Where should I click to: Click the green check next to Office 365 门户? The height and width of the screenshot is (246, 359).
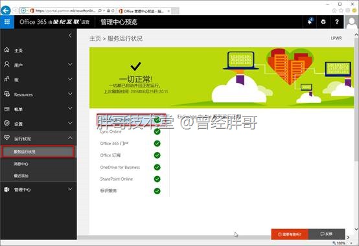(157, 144)
